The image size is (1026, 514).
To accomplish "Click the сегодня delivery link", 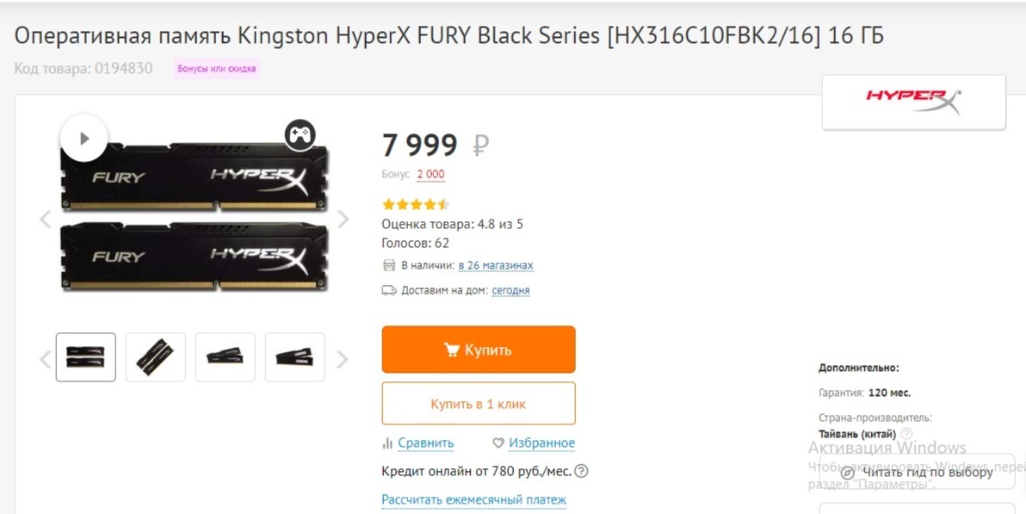I will tap(510, 291).
